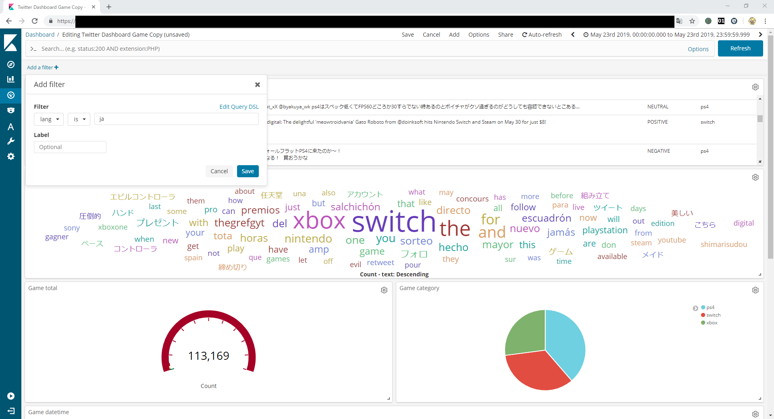Image resolution: width=774 pixels, height=419 pixels.
Task: Open Management gear icon in sidebar
Action: (11, 156)
